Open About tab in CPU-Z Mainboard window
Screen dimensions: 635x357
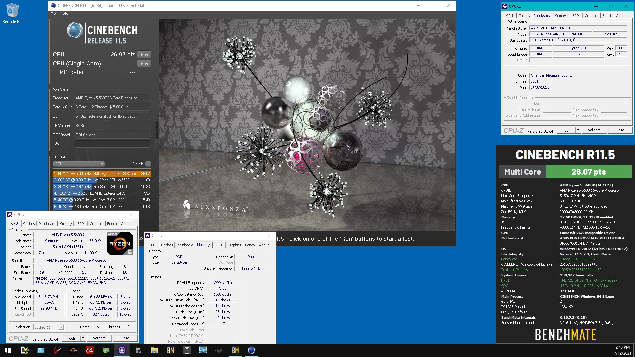[621, 16]
